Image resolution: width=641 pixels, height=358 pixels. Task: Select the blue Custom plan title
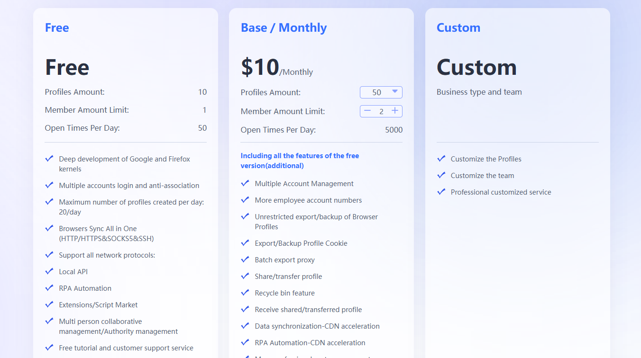[458, 28]
